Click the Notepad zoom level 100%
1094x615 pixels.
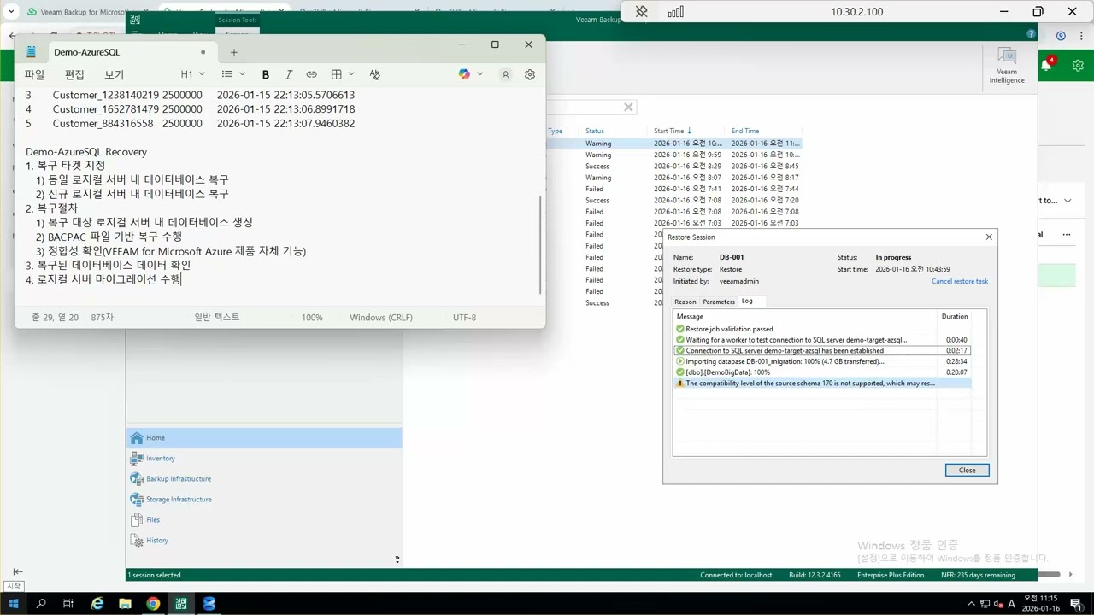[x=312, y=318]
